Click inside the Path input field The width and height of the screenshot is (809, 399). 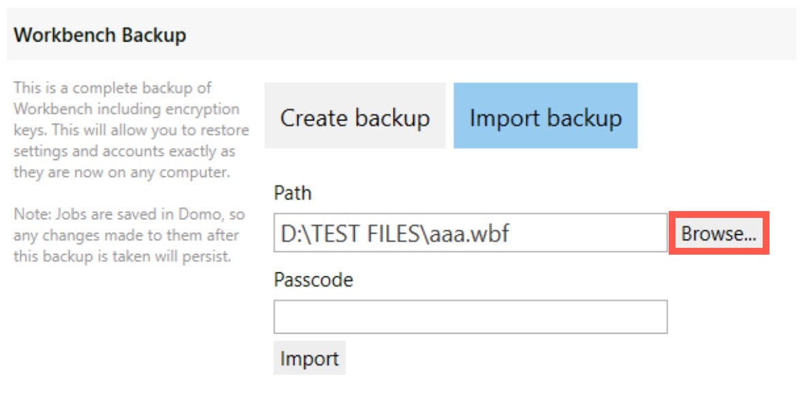coord(470,232)
